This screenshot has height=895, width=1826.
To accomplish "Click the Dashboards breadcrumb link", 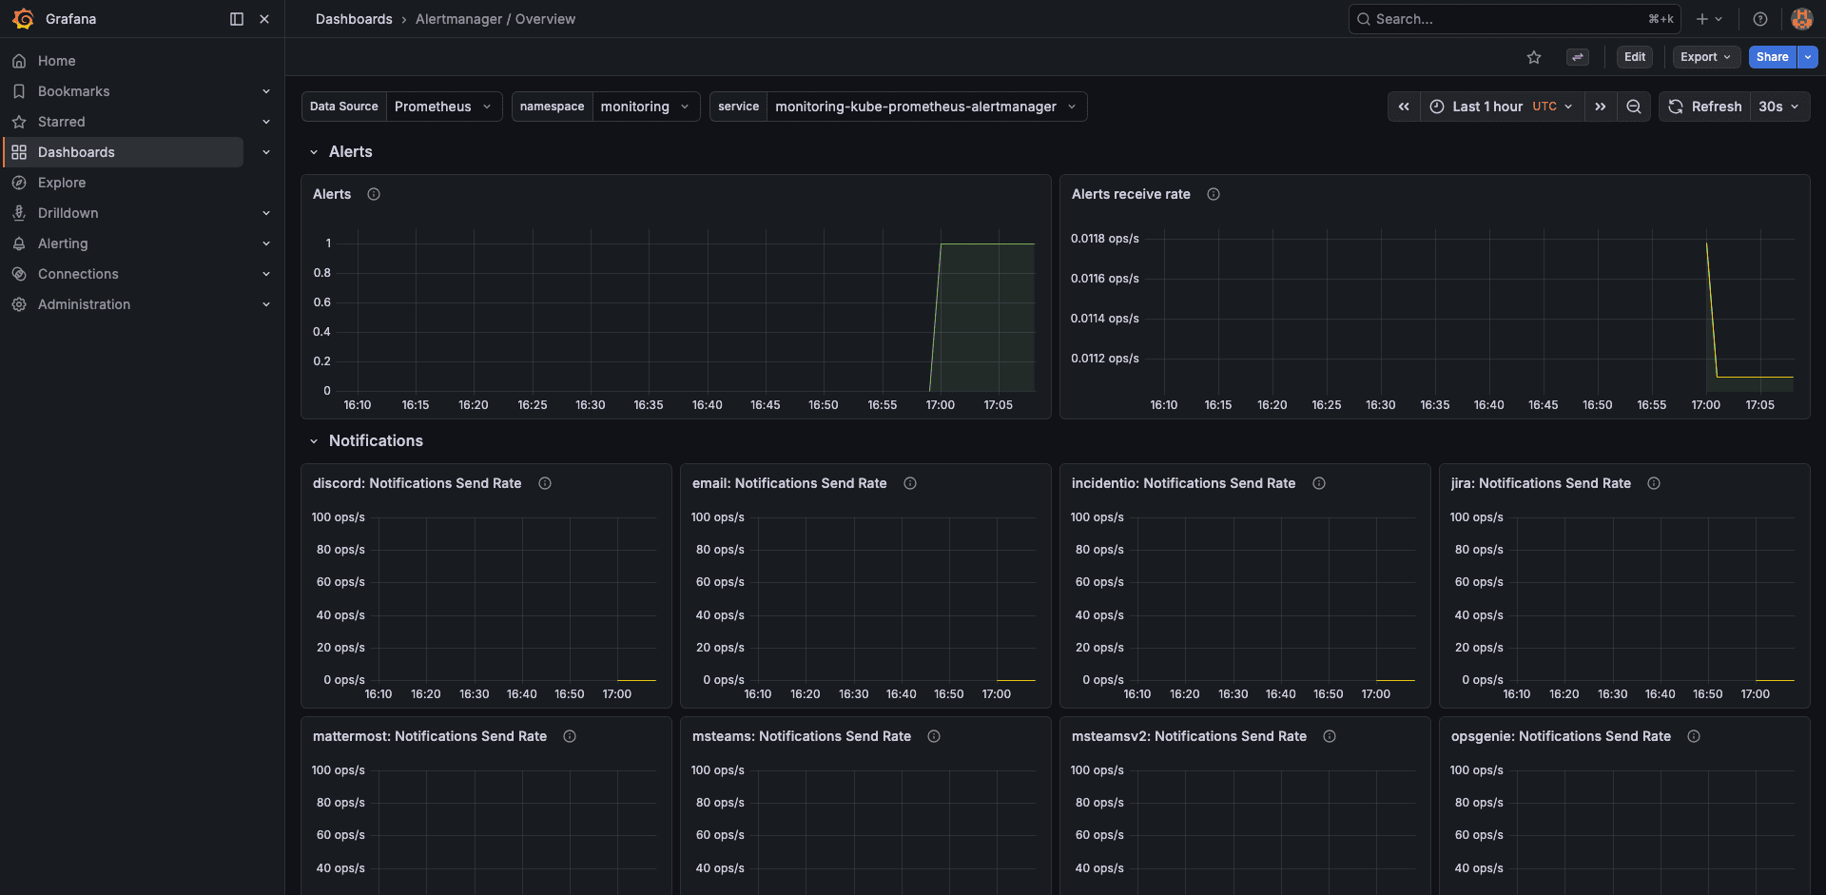I will tap(354, 19).
